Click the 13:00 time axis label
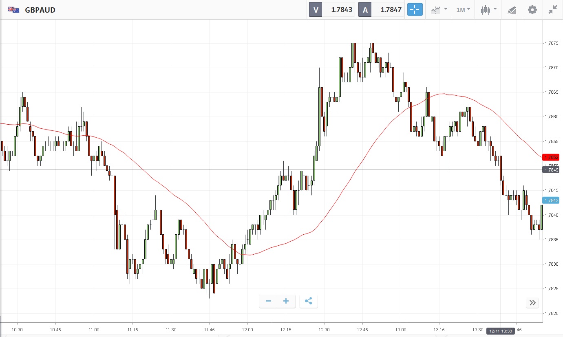 coord(401,329)
